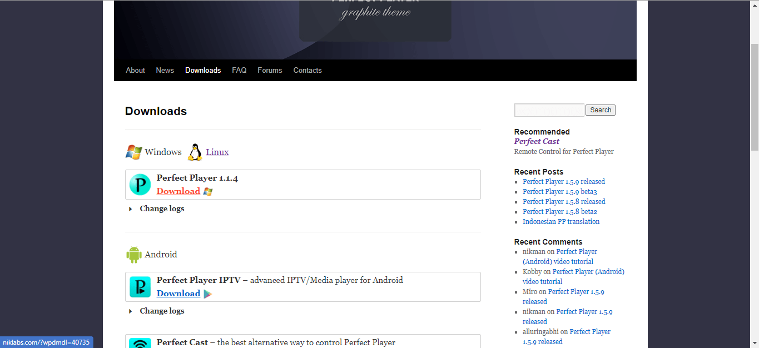
Task: Download Perfect Player 1.1.4 for Windows
Action: [x=178, y=191]
